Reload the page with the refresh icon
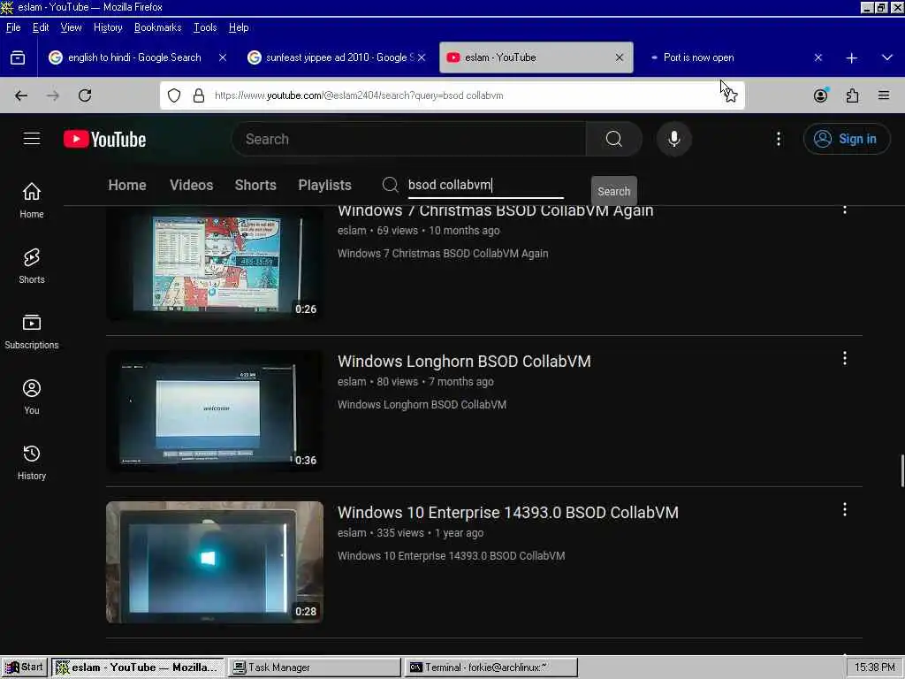Screen dimensions: 905x679 tap(85, 95)
